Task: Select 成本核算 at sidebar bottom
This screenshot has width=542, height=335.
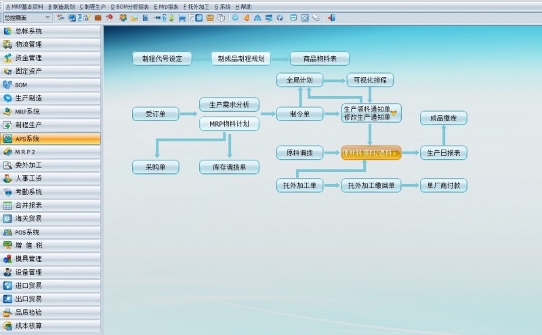Action: pyautogui.click(x=50, y=326)
